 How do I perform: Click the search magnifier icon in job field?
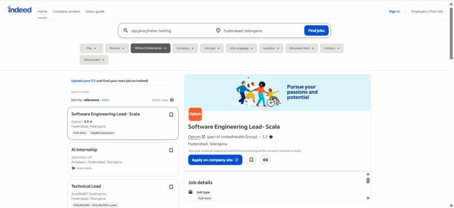125,31
